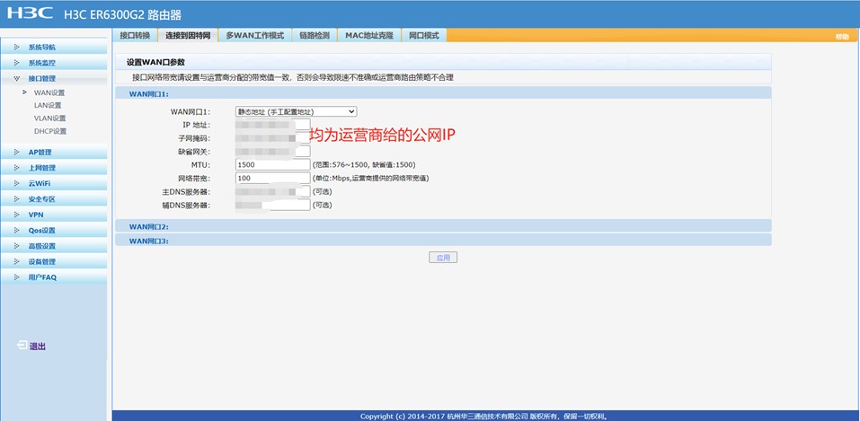
Task: Expand the AP管理 menu arrow
Action: pyautogui.click(x=16, y=152)
